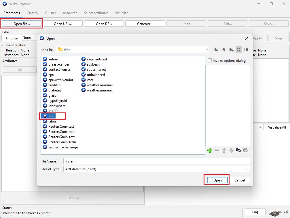The image size is (290, 218).
Task: Select the cpu dataset file
Action: coord(48,75)
